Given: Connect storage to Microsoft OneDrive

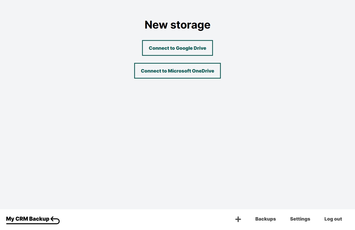Looking at the screenshot, I should pyautogui.click(x=177, y=71).
